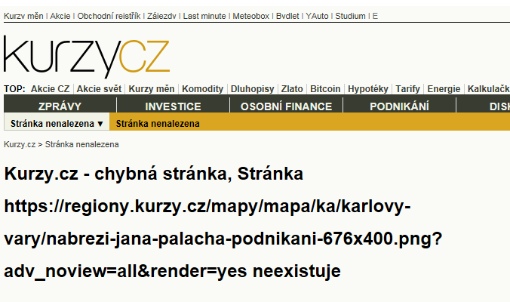Screen dimensions: 510x302
Task: Go to Kurzy.cz breadcrumb link
Action: coord(20,144)
